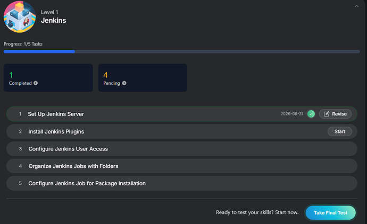
Task: Click the Completed info icon
Action: [x=36, y=83]
